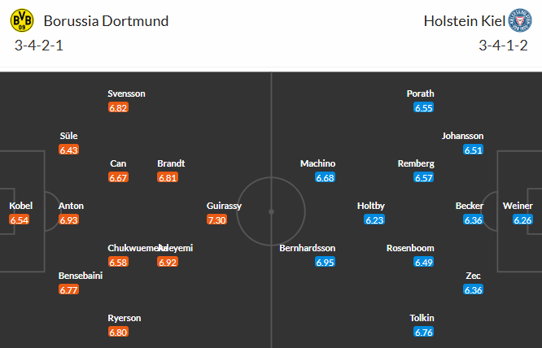
Task: Open Bensebaini's player entry
Action: click(x=81, y=276)
